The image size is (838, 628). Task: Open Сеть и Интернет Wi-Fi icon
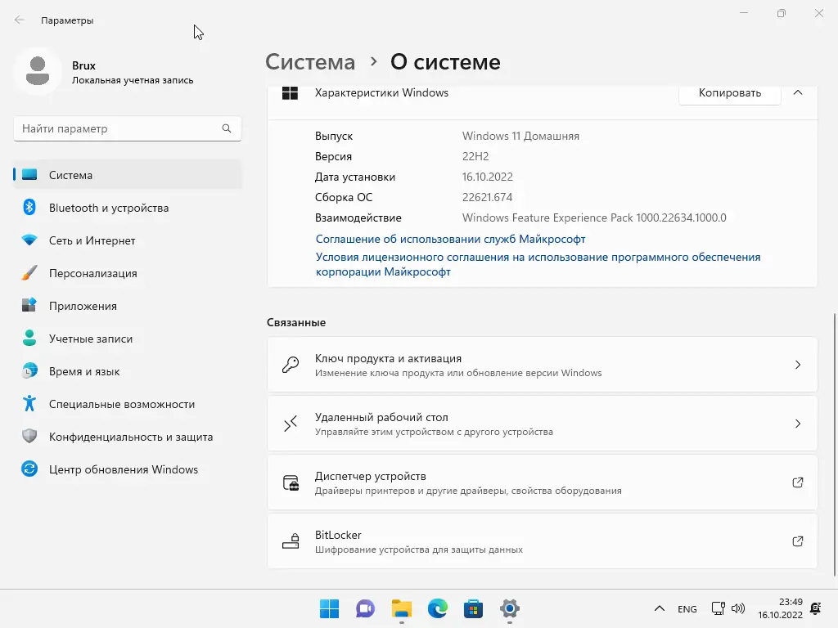coord(29,240)
